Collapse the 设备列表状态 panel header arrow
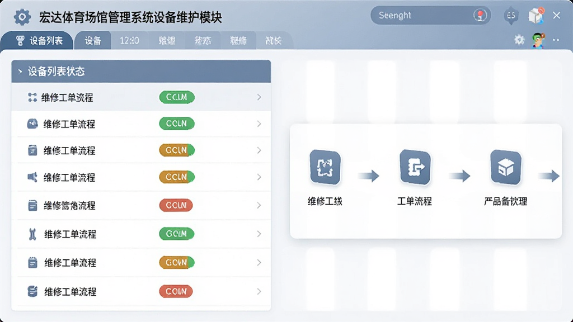 [x=20, y=72]
